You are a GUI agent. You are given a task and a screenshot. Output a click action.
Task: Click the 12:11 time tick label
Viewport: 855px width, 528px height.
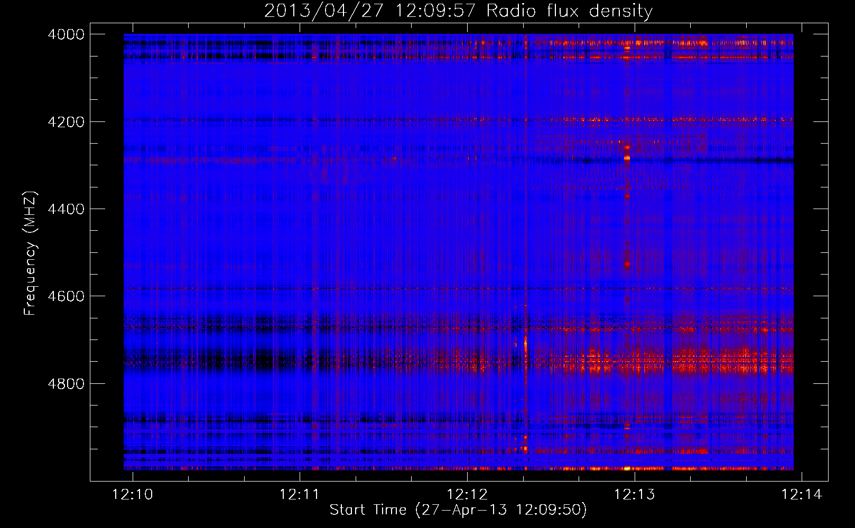pos(300,494)
